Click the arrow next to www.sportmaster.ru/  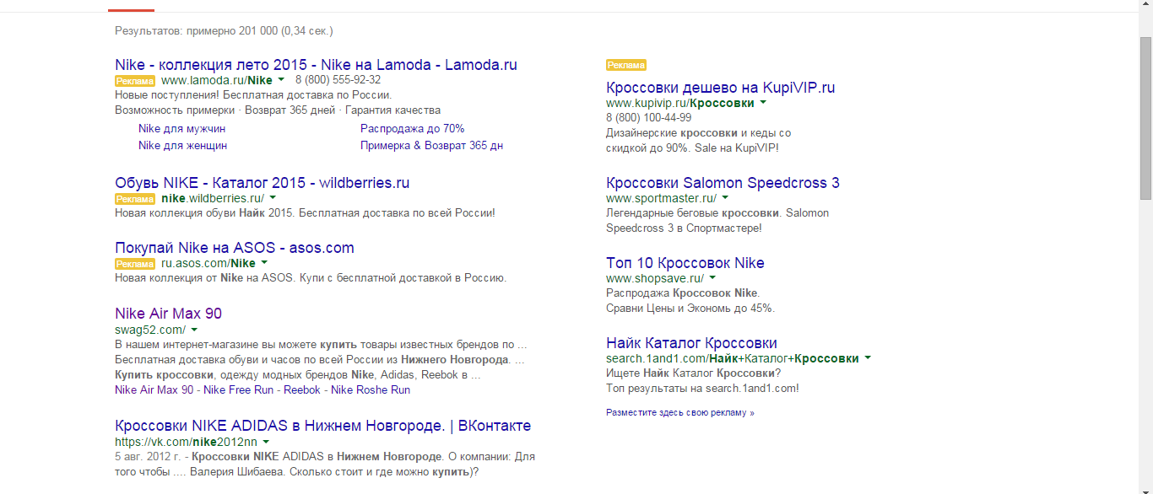click(x=725, y=198)
